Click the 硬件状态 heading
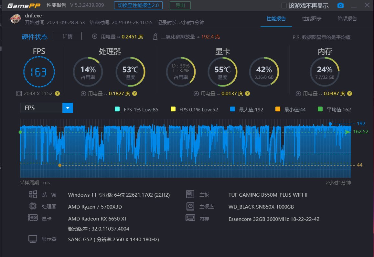The height and width of the screenshot is (257, 374). (35, 37)
